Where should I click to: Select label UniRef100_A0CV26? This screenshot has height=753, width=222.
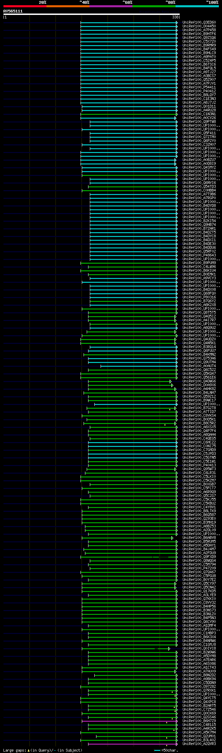199,118
